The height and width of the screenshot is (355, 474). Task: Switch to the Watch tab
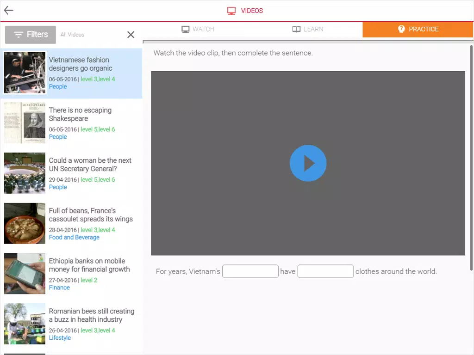click(x=198, y=29)
